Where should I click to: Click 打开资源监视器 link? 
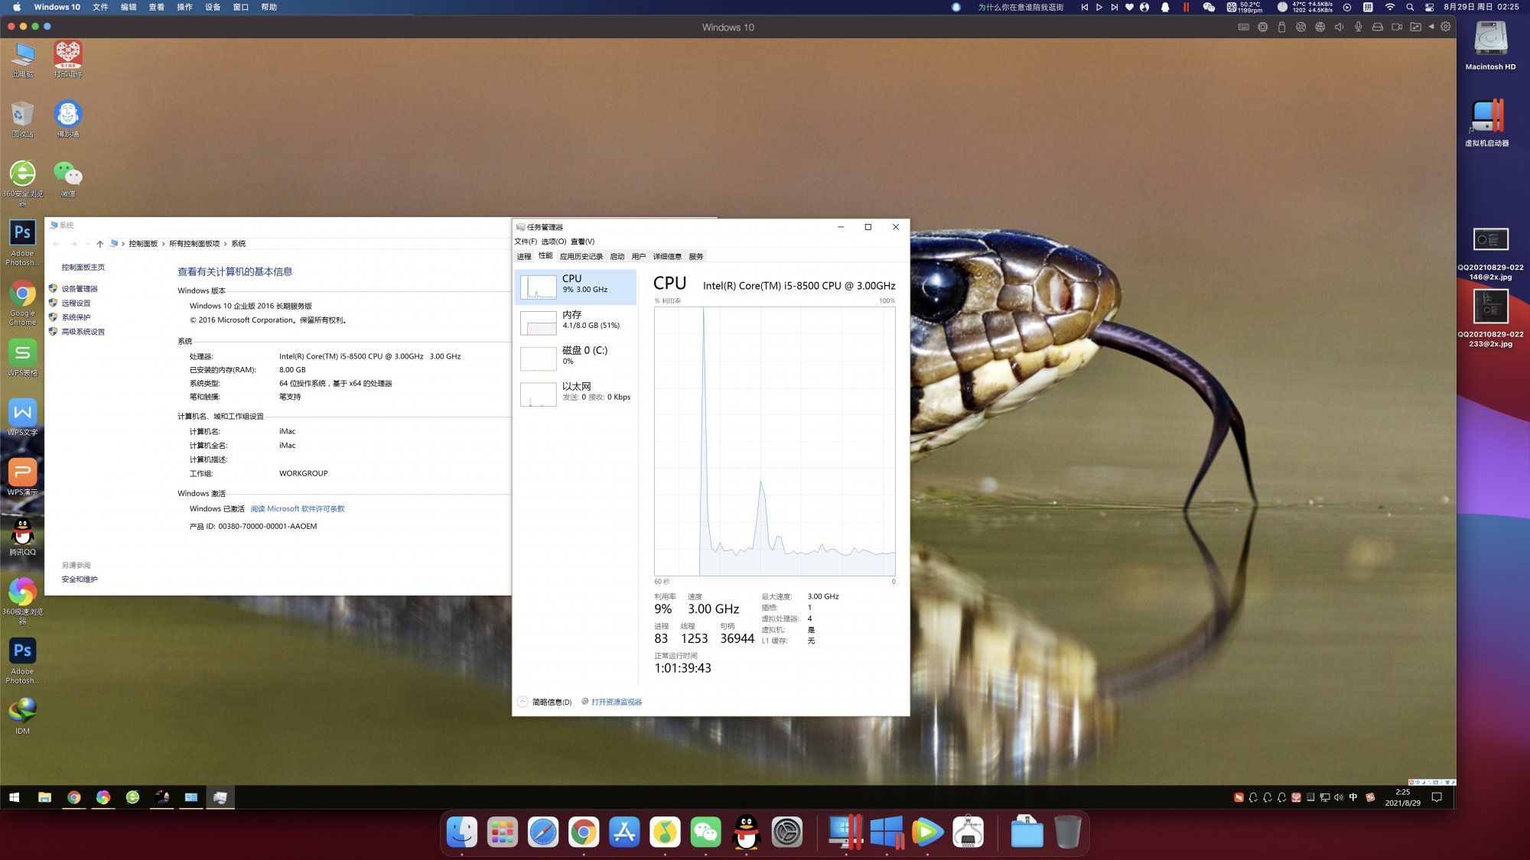616,702
